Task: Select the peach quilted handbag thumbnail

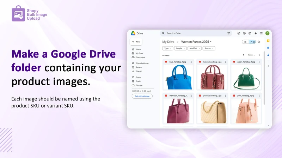Action: [212, 111]
